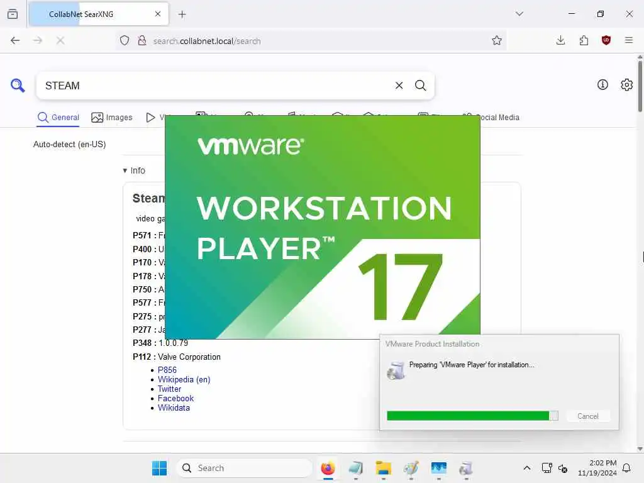Select the Images search tab

112,118
